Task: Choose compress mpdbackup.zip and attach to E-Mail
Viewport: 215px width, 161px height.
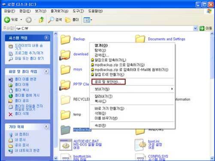Action: click(132, 70)
